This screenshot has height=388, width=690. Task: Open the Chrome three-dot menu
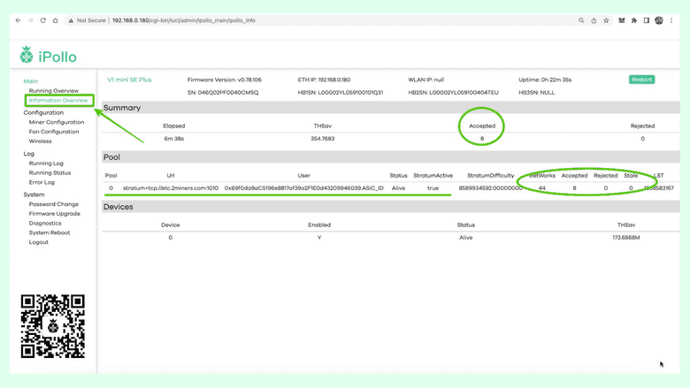(671, 20)
